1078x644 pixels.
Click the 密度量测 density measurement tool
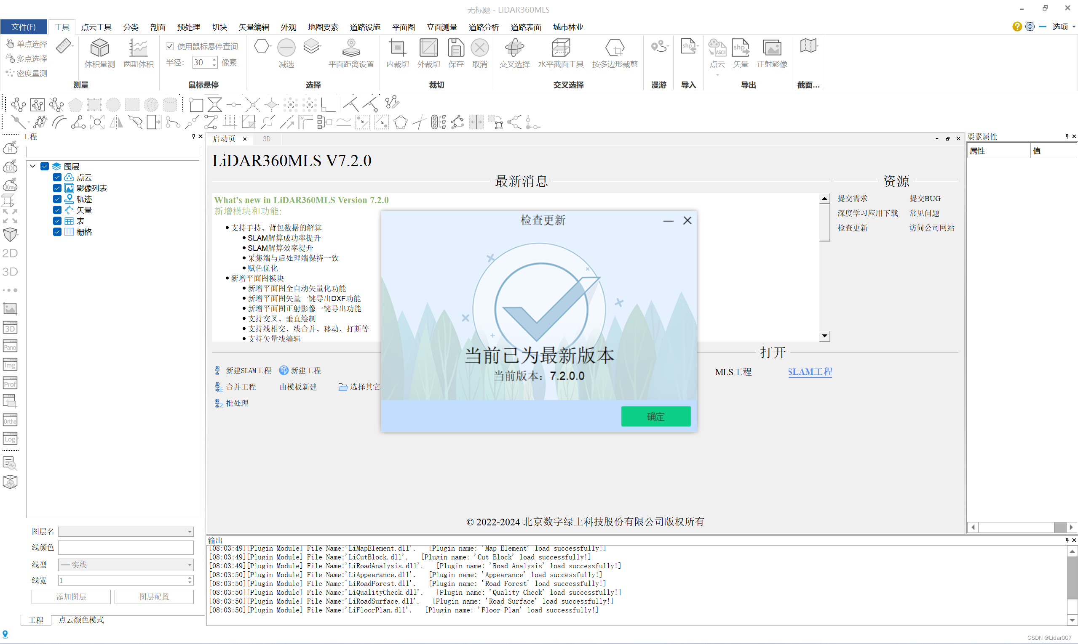pos(27,73)
